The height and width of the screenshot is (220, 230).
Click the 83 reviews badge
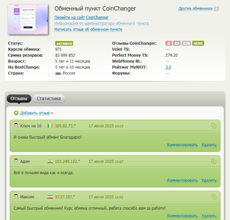[177, 43]
